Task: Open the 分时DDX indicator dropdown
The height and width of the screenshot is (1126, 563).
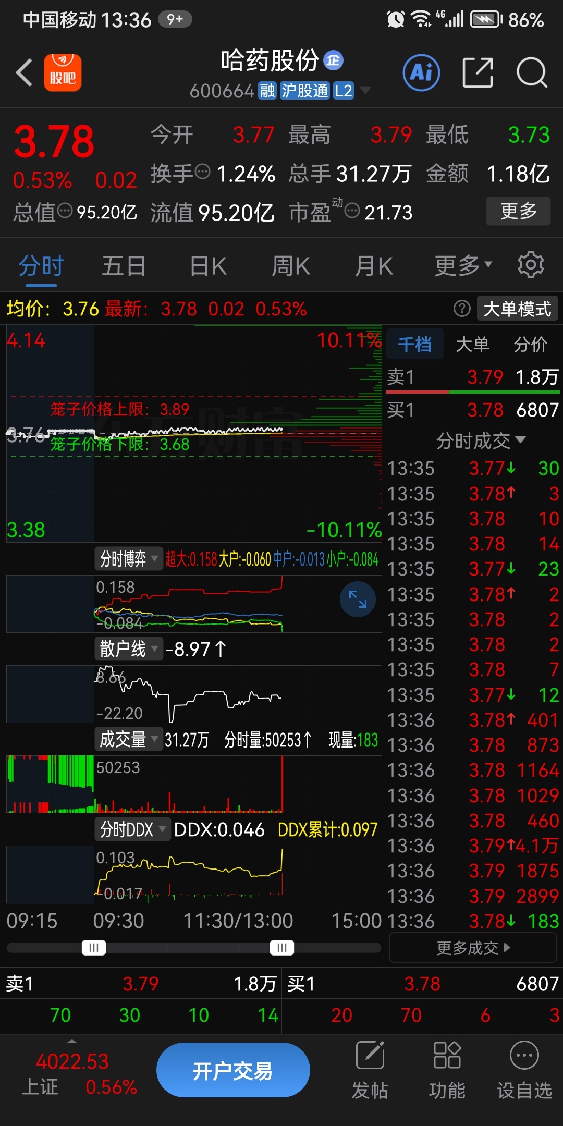Action: (x=132, y=829)
